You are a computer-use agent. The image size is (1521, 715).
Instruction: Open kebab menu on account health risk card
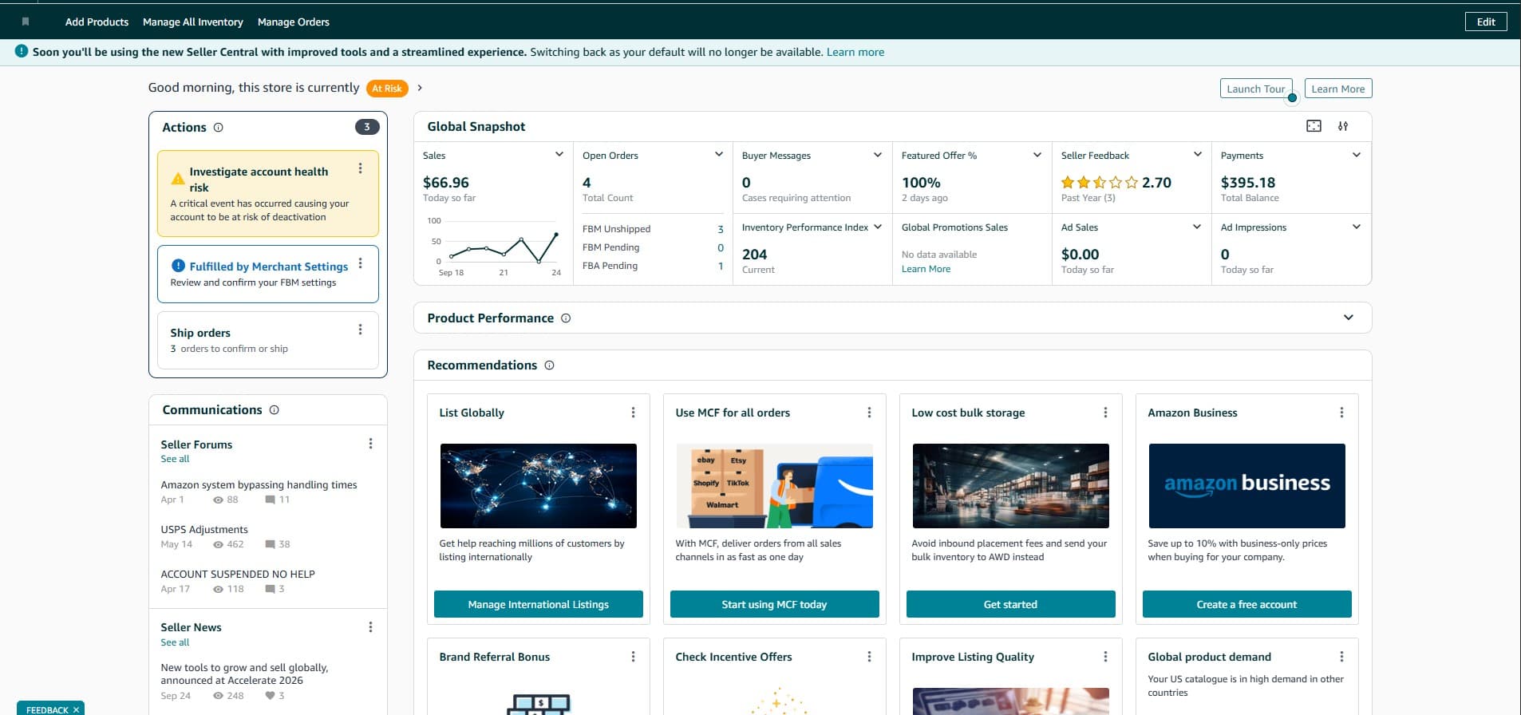point(361,168)
